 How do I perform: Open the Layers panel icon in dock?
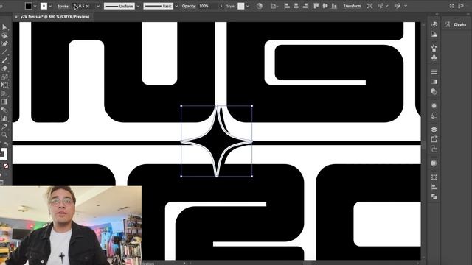point(434,130)
